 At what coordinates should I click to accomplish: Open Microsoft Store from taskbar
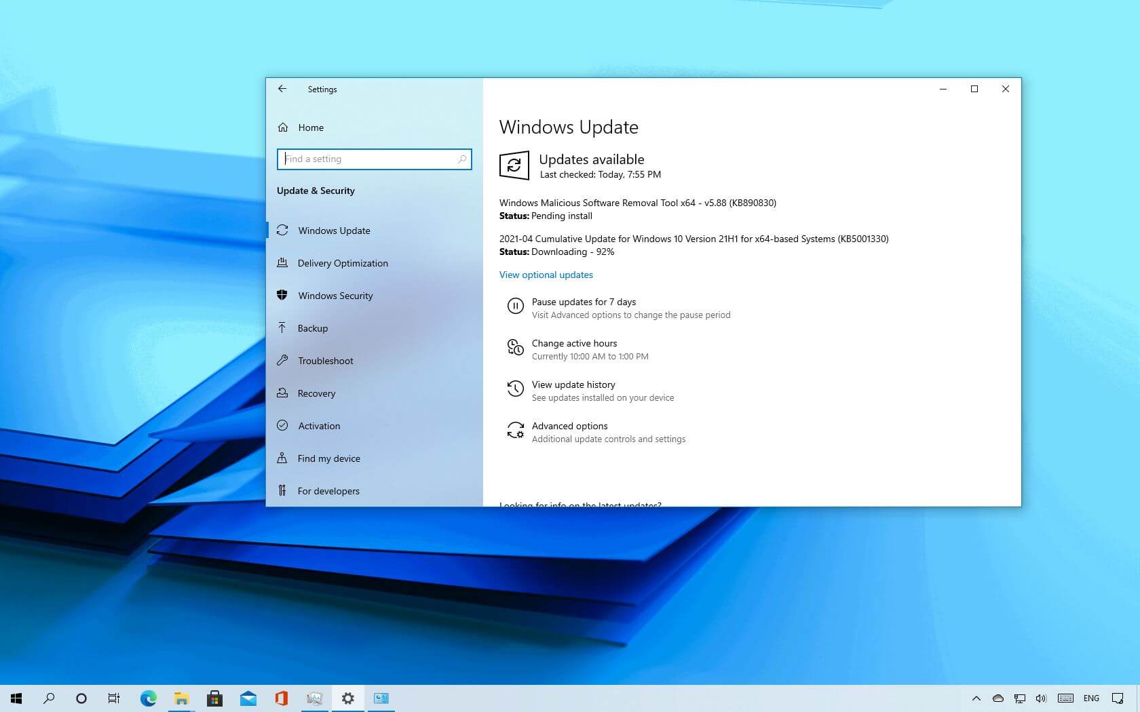214,698
